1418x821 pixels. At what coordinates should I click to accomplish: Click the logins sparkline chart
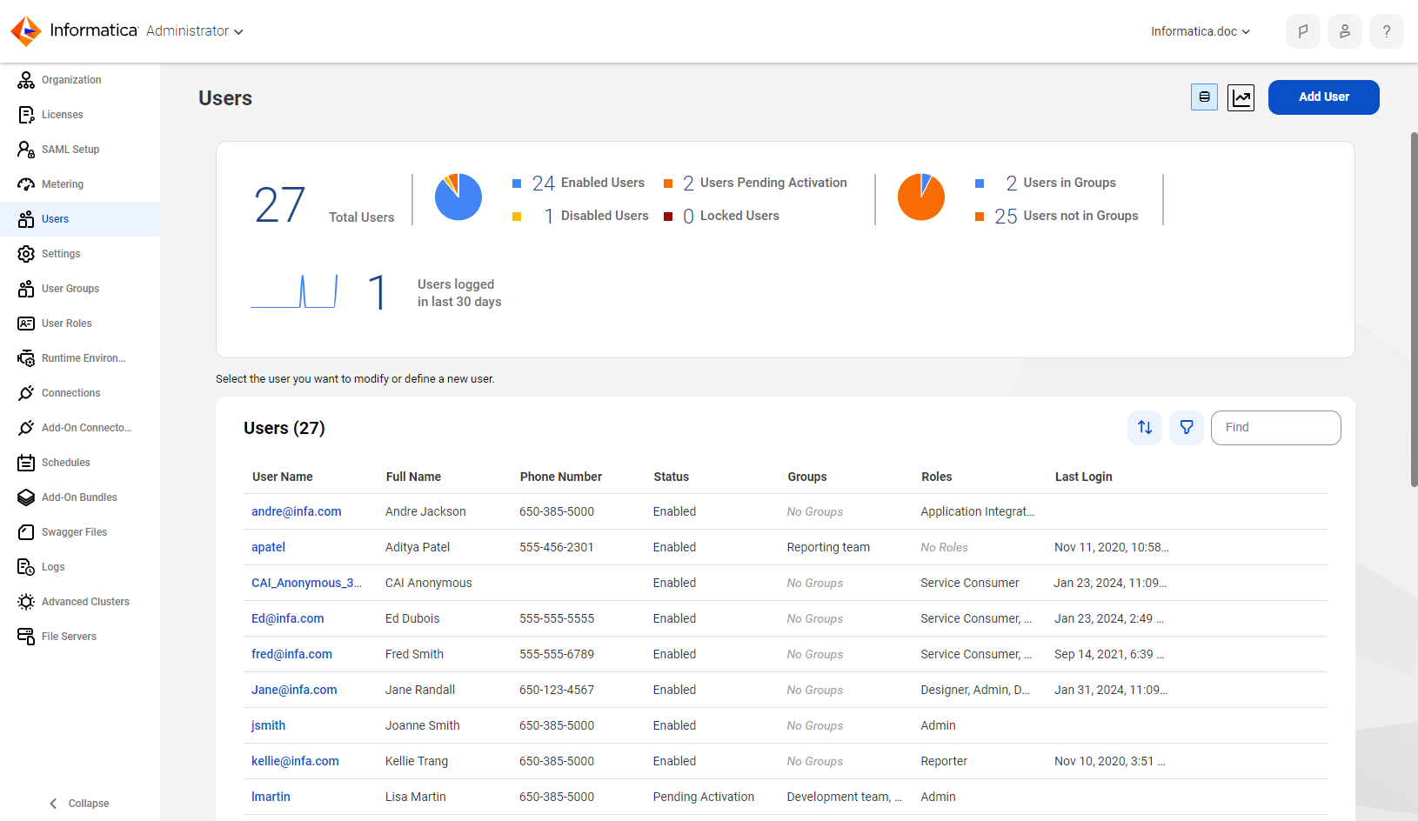294,291
